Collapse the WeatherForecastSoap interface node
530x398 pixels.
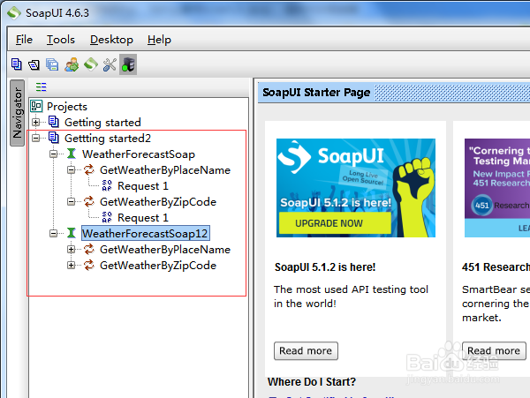(x=53, y=154)
